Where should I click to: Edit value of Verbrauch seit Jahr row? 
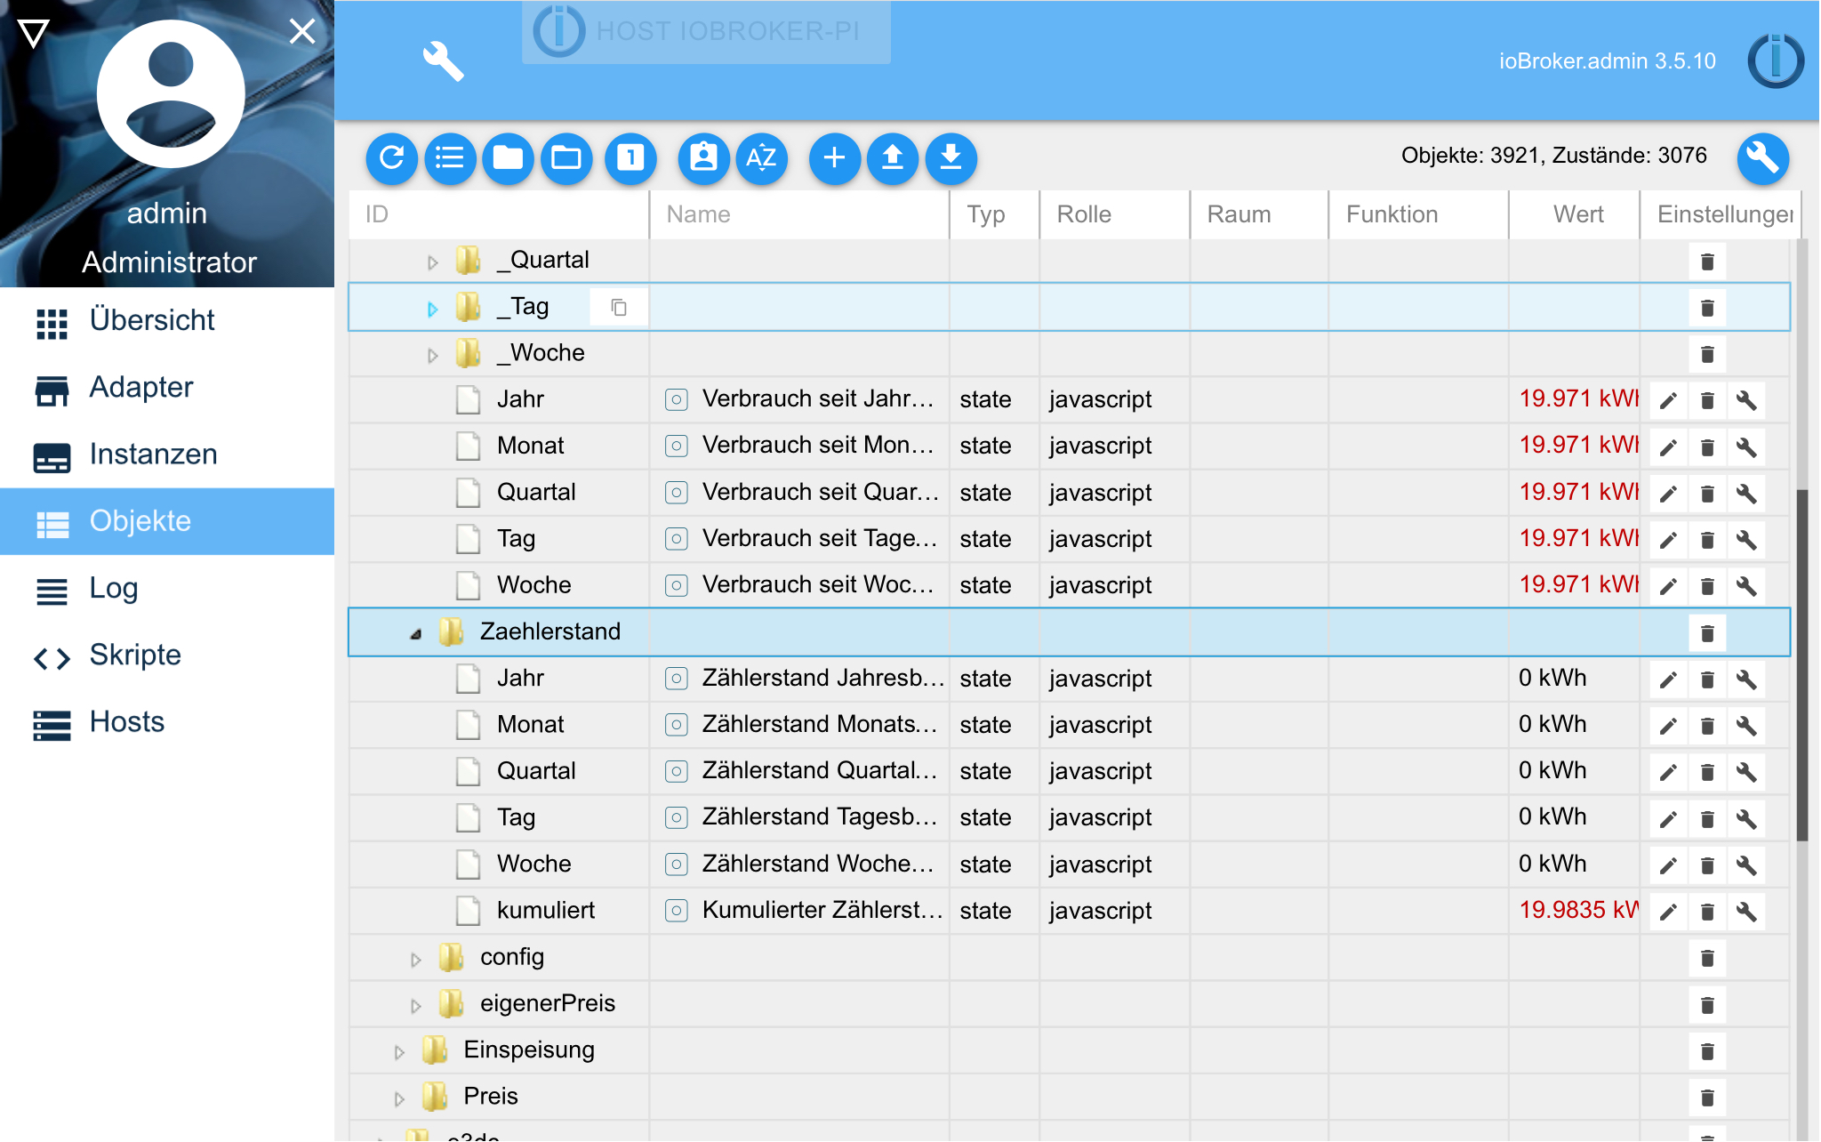tap(1669, 400)
